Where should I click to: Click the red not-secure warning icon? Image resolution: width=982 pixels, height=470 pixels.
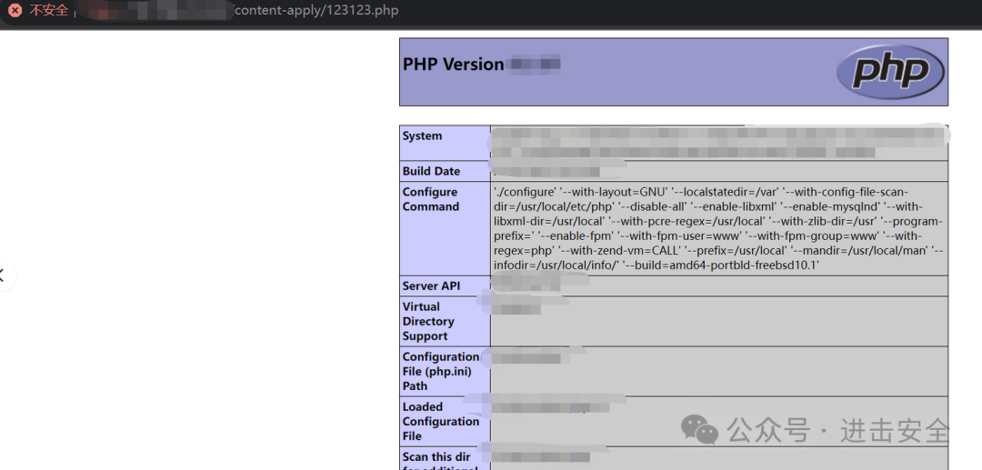[x=15, y=11]
